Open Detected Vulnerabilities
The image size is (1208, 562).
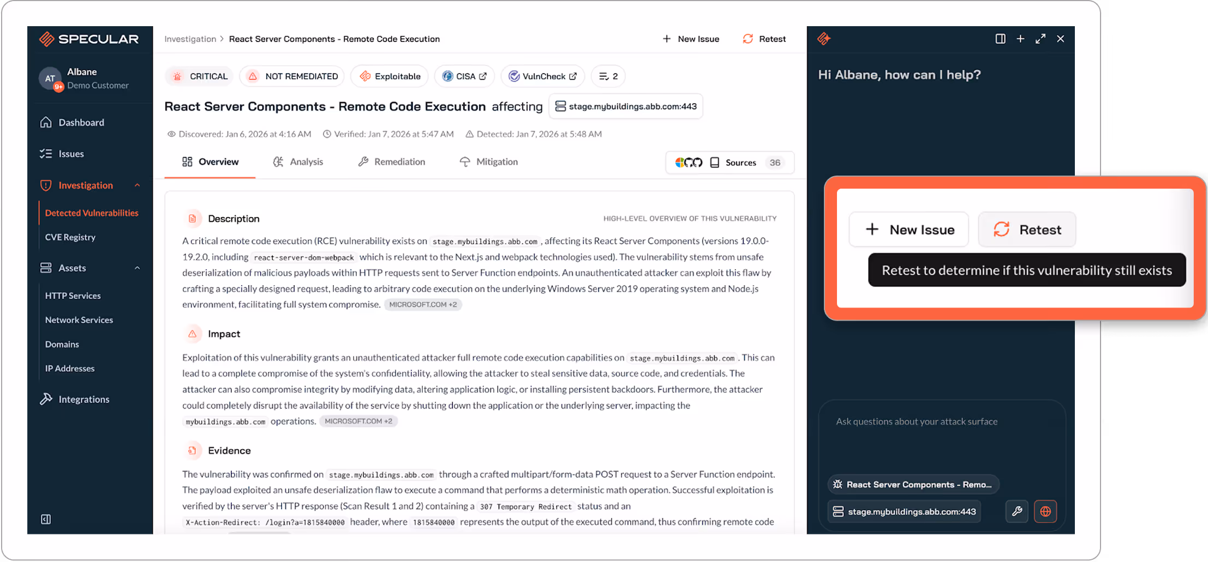click(92, 213)
